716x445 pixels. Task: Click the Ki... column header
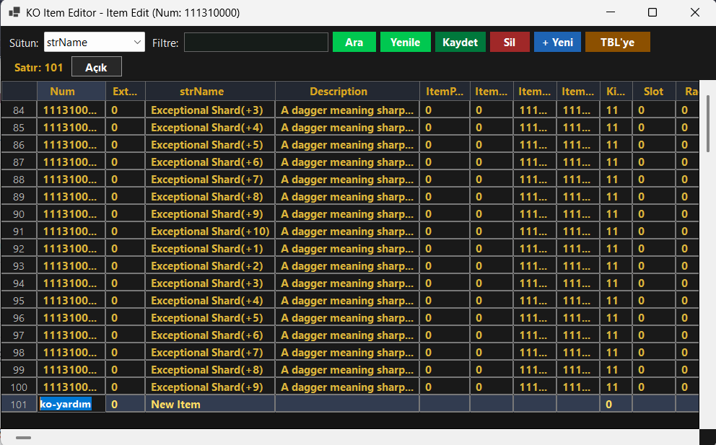616,92
